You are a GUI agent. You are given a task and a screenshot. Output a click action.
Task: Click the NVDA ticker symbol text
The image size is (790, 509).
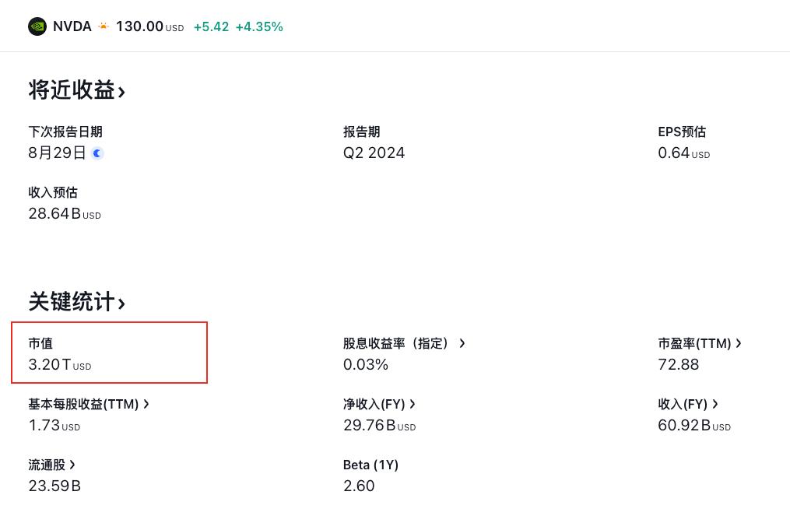tap(72, 26)
